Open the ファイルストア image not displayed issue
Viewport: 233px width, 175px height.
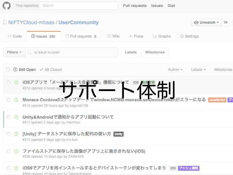pos(84,151)
